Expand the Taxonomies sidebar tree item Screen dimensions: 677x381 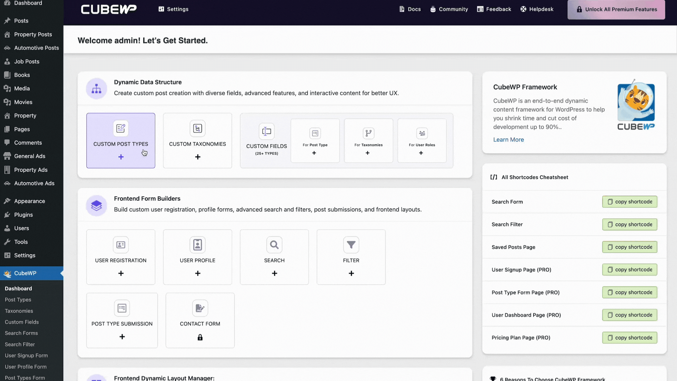coord(19,311)
